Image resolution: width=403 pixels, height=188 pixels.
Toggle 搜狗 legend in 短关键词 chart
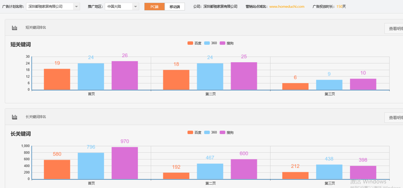pos(226,43)
